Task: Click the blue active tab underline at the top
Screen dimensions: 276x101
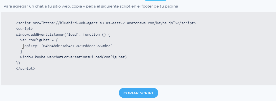Action: pyautogui.click(x=155, y=0)
